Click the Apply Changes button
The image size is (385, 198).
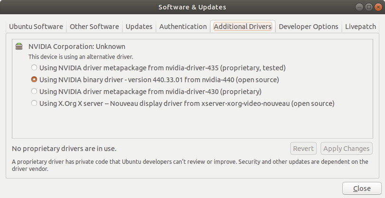[x=347, y=149]
